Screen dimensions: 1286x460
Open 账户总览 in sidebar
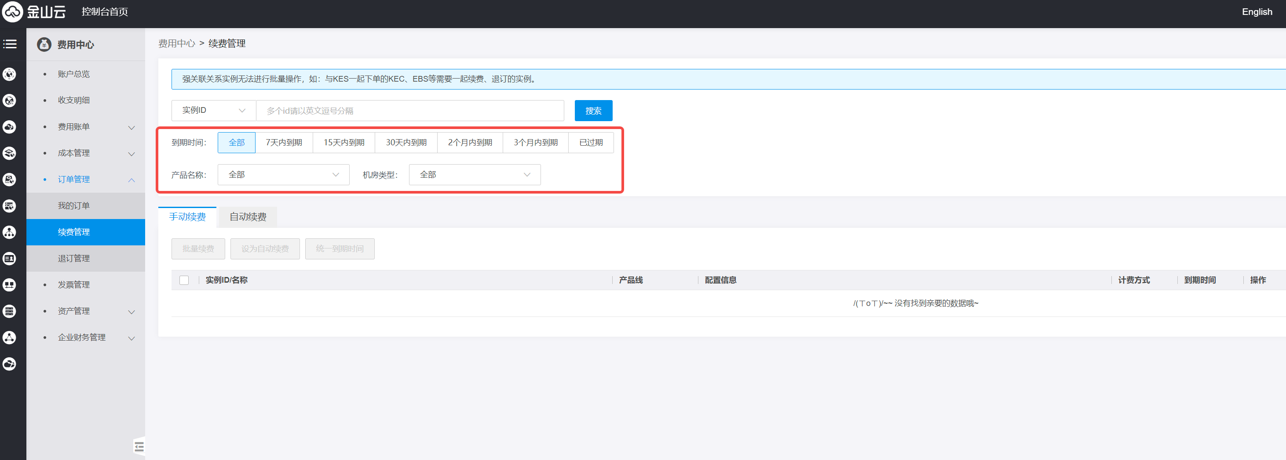(x=74, y=74)
